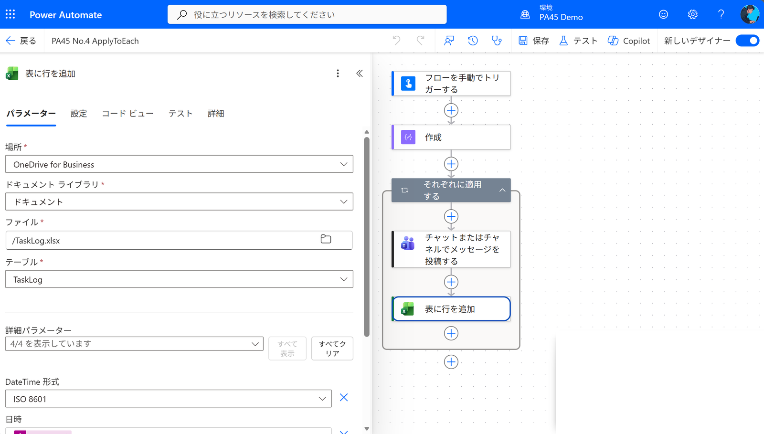Image resolution: width=764 pixels, height=434 pixels.
Task: Open the 詳細パラメーター dropdown
Action: click(134, 344)
